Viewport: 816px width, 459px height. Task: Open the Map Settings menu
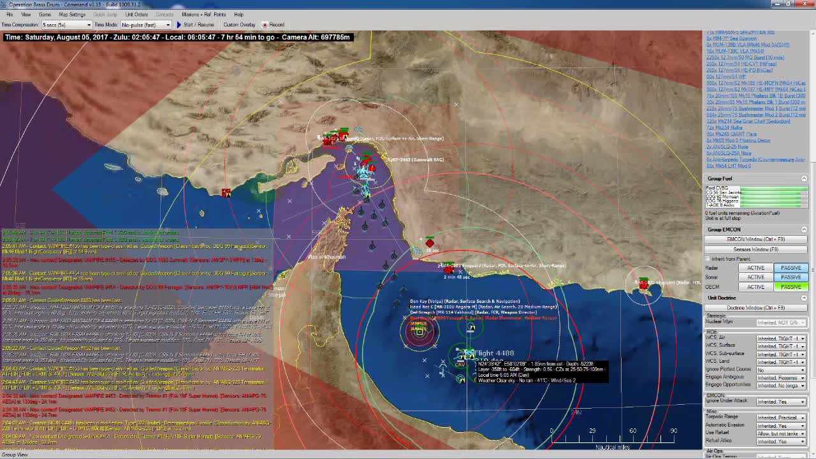tap(72, 14)
